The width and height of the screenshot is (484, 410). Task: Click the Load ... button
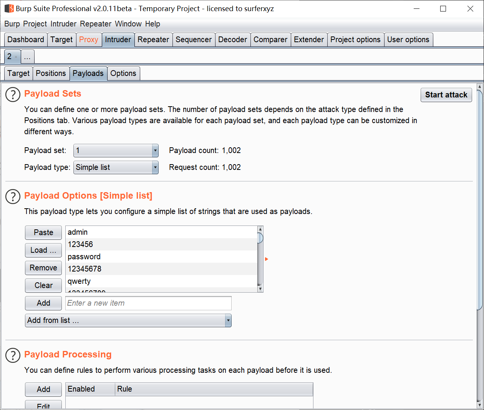coord(43,250)
